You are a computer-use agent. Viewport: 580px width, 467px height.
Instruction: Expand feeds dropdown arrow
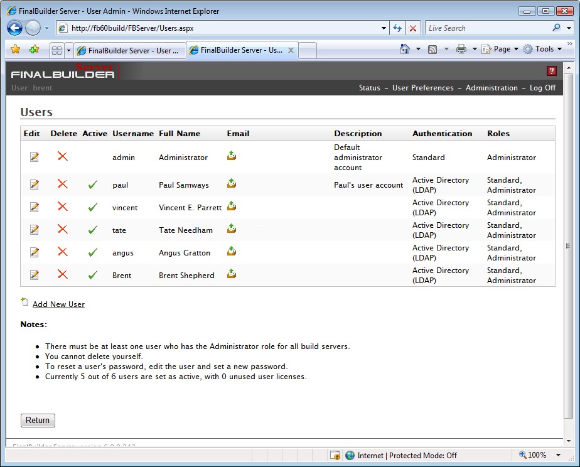tap(446, 49)
